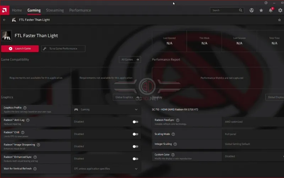Show help for Radeon Anti-Lag
The height and width of the screenshot is (178, 284).
coord(28,120)
